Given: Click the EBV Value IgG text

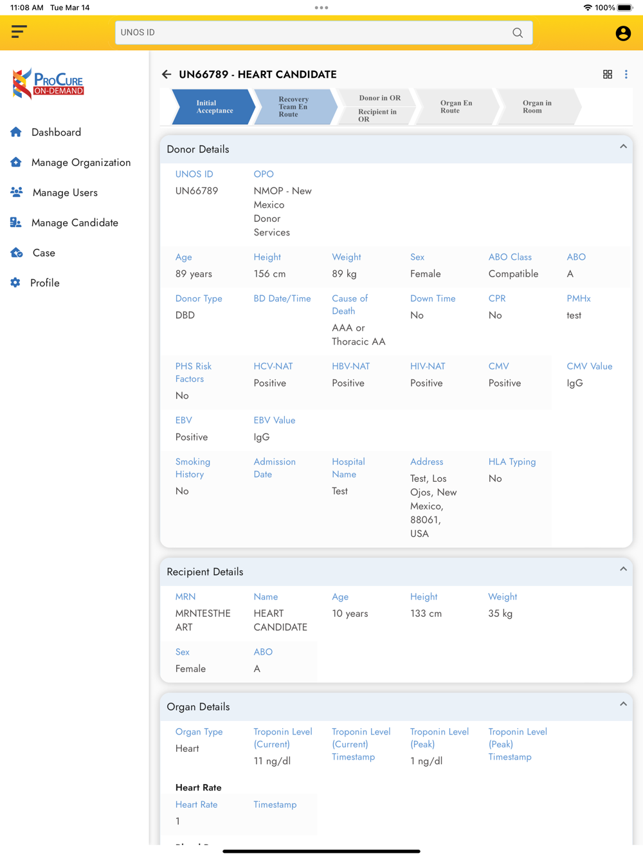Looking at the screenshot, I should [261, 437].
